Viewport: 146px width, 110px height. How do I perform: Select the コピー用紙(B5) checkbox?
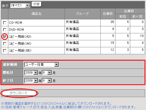(5, 51)
